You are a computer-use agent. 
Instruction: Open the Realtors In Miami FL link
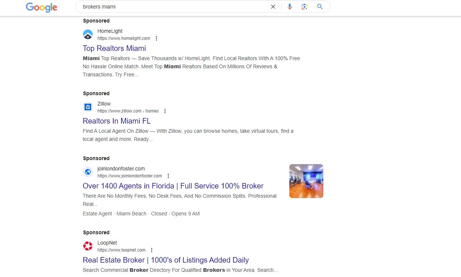(x=117, y=121)
